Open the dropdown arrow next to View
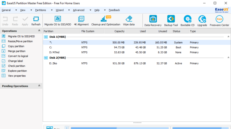The width and height of the screenshot is (231, 129). 31,10
